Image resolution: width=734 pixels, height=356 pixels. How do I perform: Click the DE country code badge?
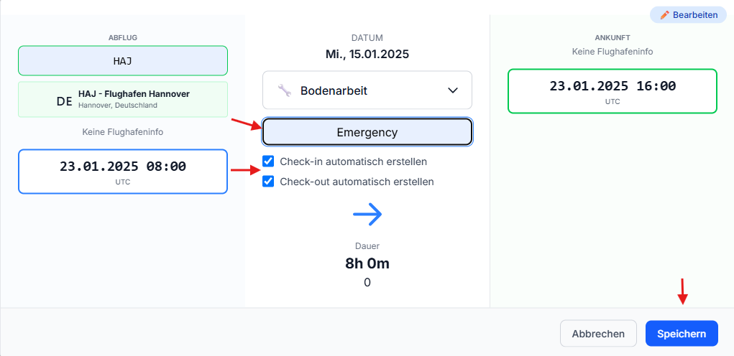(64, 101)
